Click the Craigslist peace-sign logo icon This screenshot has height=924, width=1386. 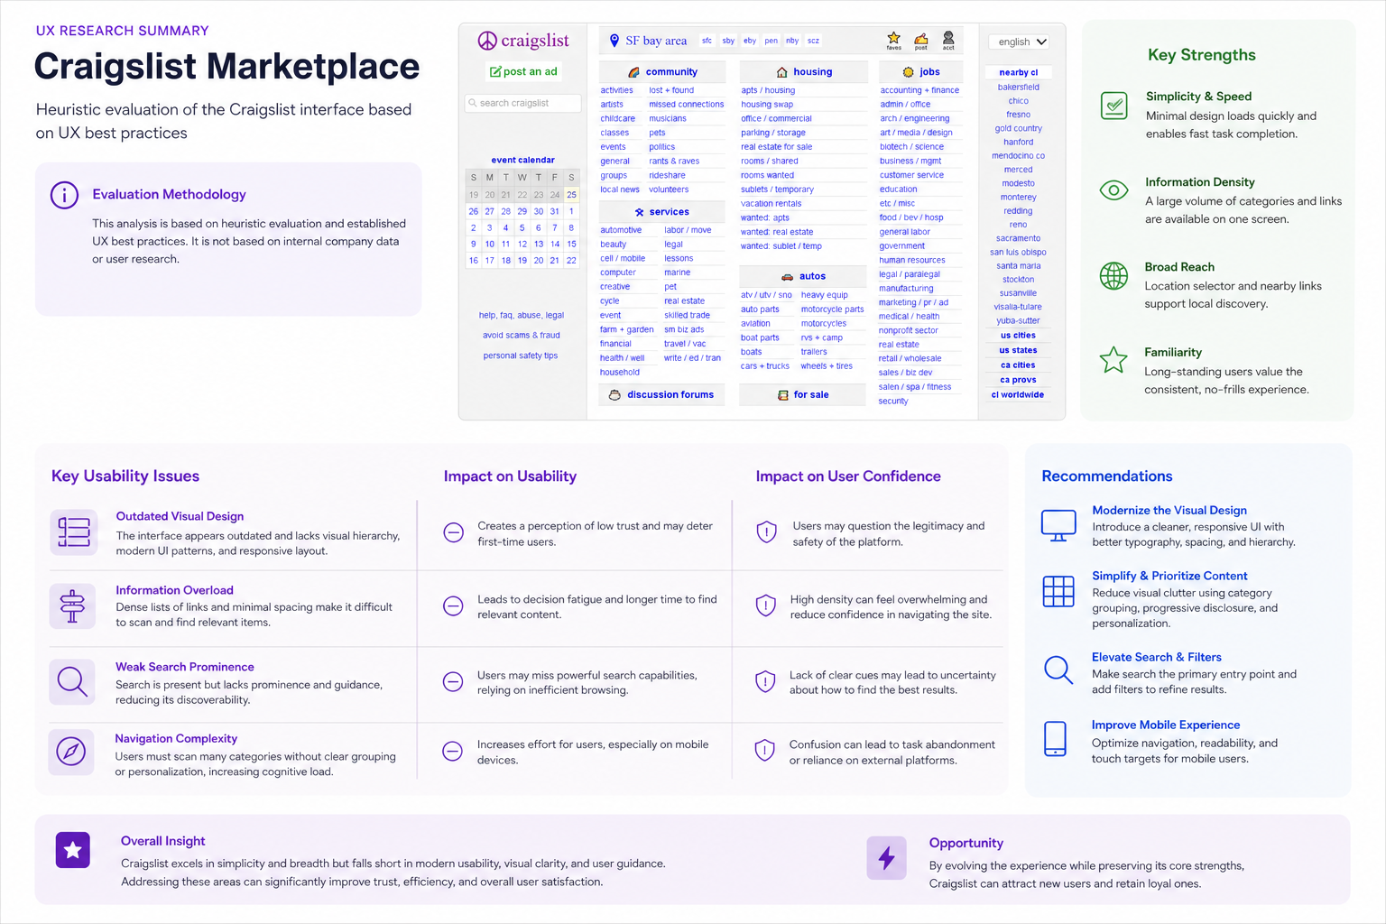(487, 41)
